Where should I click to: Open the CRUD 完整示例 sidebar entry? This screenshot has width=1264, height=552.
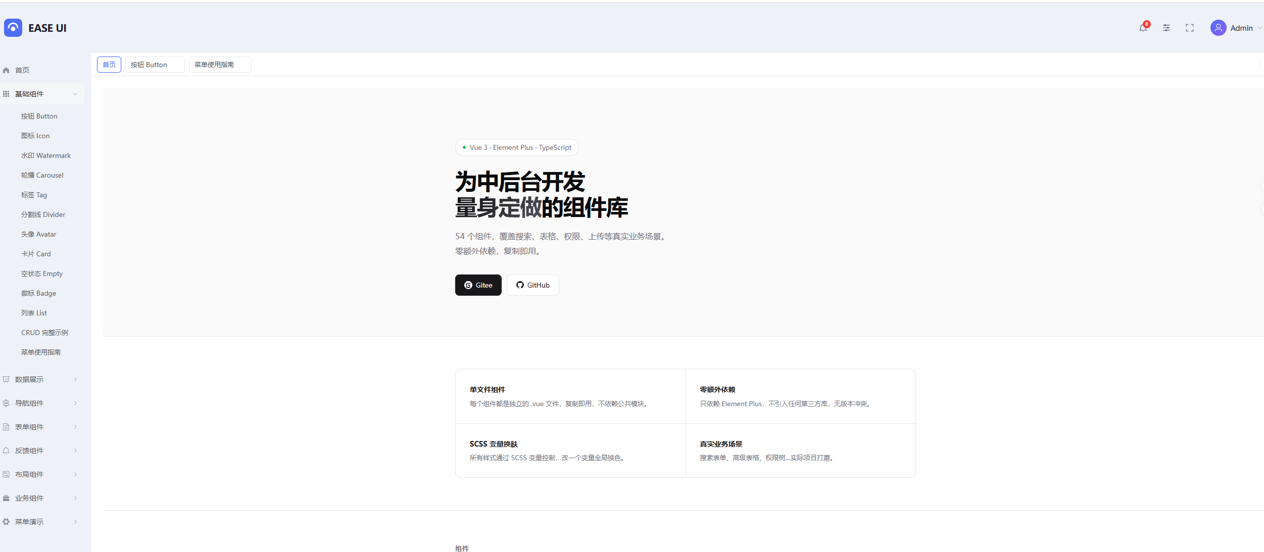(45, 332)
